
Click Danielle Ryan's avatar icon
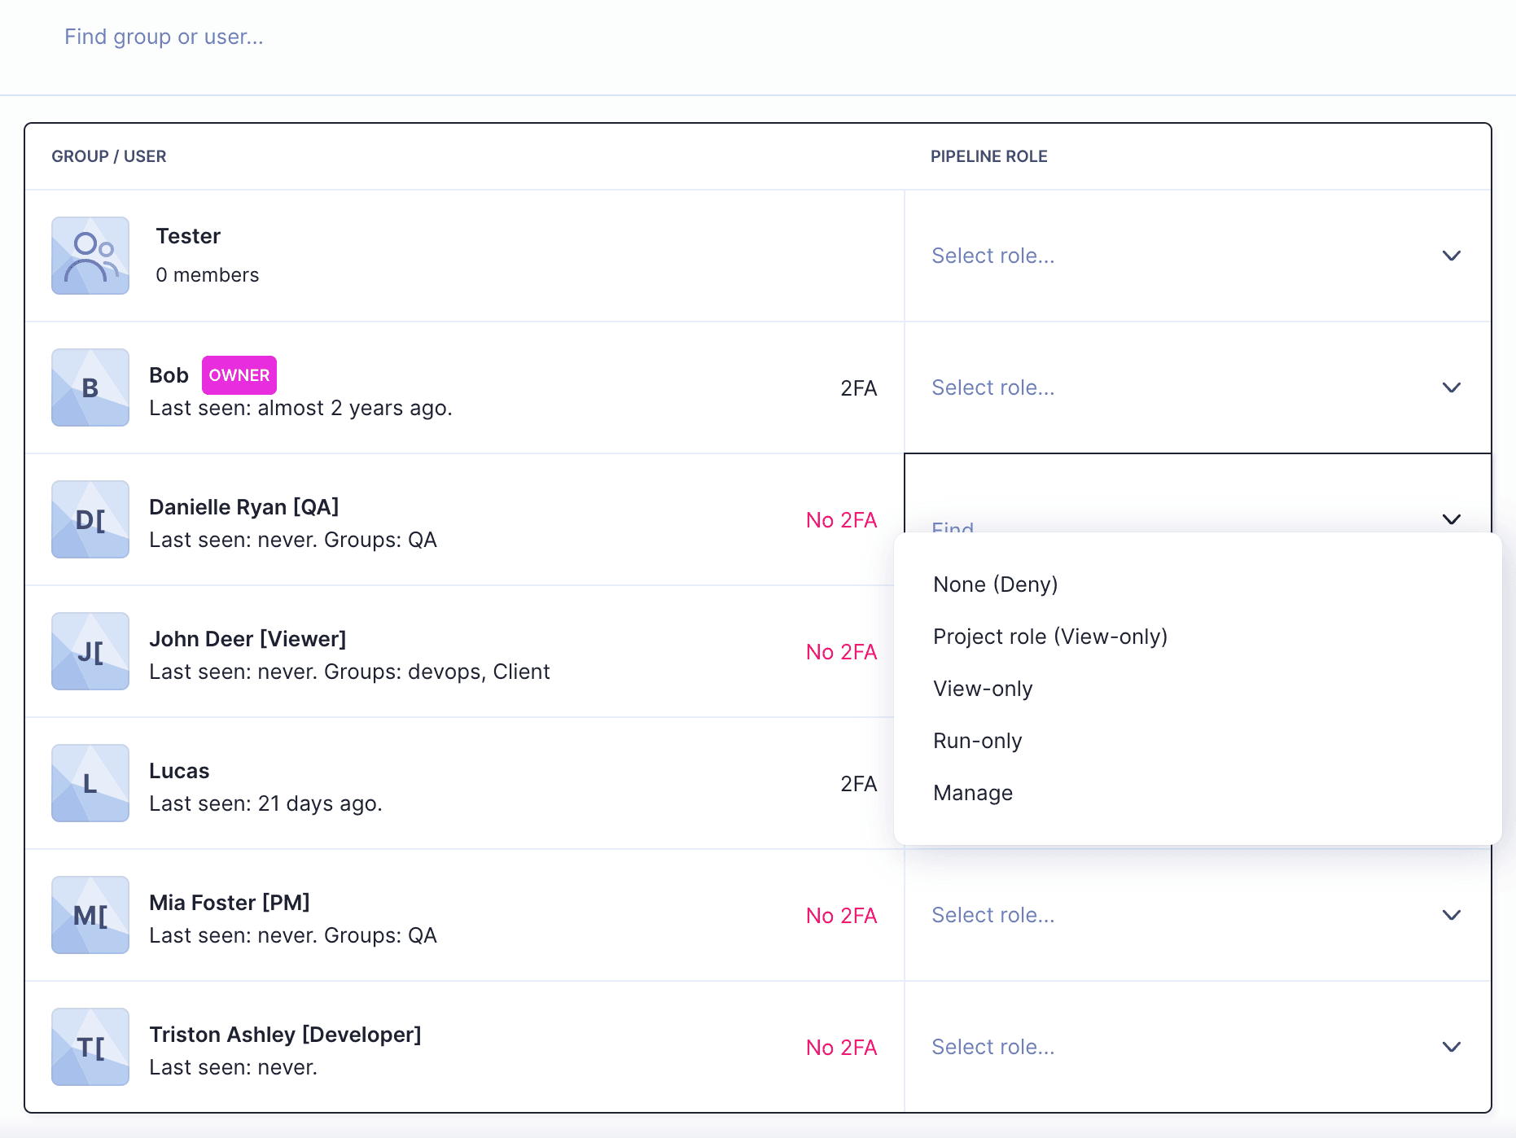[x=90, y=519]
